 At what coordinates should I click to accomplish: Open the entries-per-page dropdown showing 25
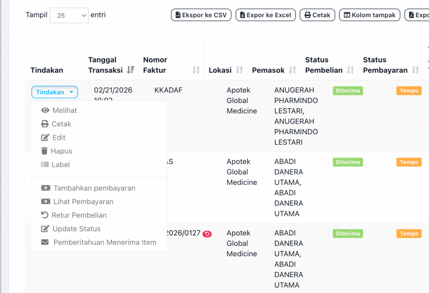point(69,16)
